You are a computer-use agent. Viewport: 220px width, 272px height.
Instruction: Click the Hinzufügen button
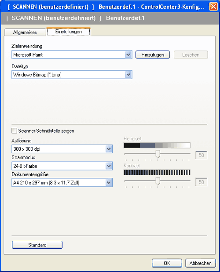(152, 55)
